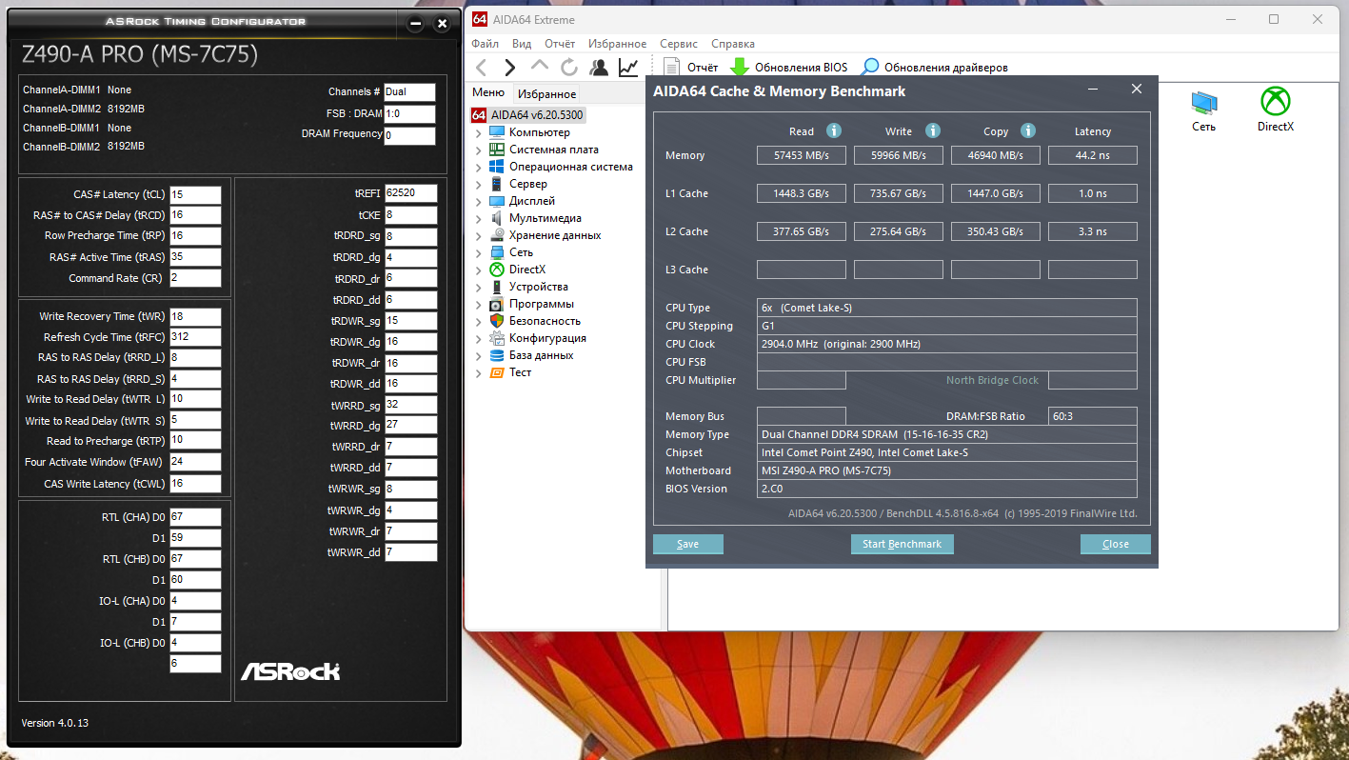Select База данных in the AIDA64 tree
The image size is (1349, 760).
(541, 355)
